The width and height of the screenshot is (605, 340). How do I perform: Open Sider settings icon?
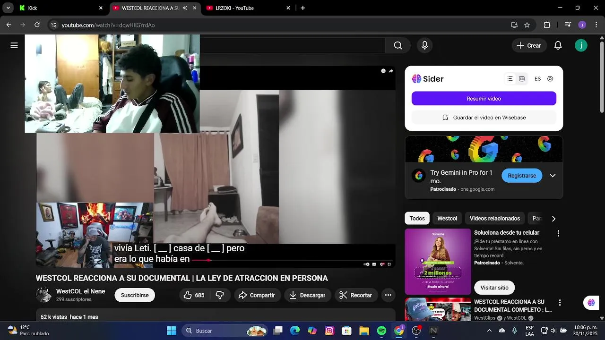coord(550,79)
